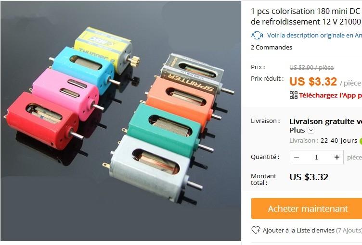The height and width of the screenshot is (245, 362).
Task: Click Téléchargez l'App promotional link
Action: coord(330,95)
